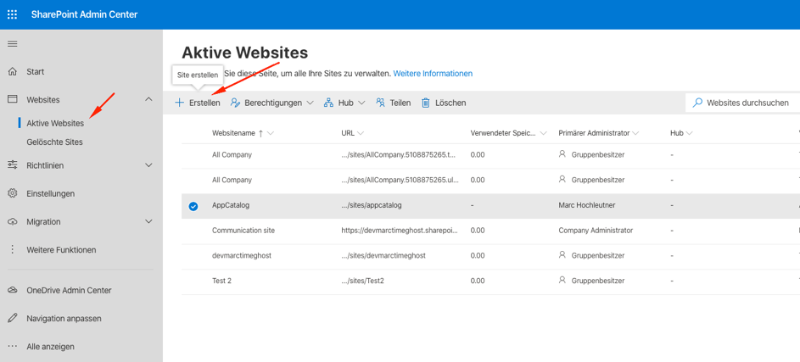Collapse navigation with the hamburger menu icon
This screenshot has width=800, height=362.
[x=12, y=44]
